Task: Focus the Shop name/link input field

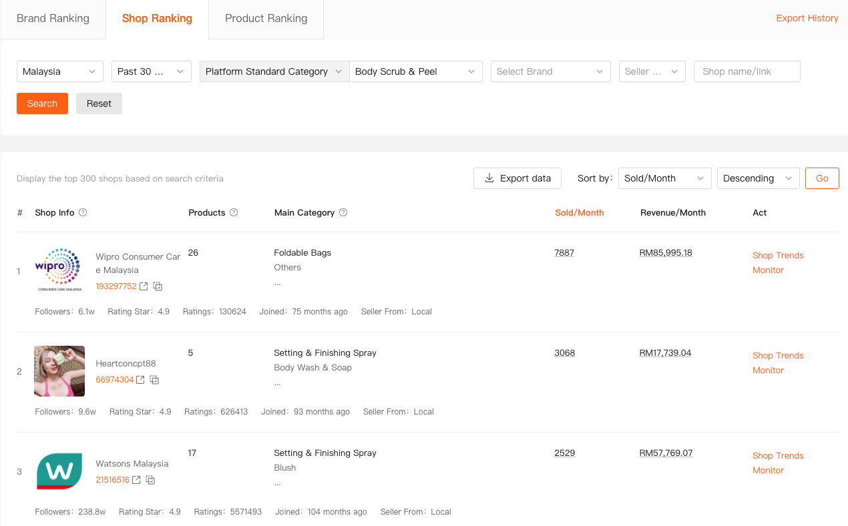Action: 747,71
